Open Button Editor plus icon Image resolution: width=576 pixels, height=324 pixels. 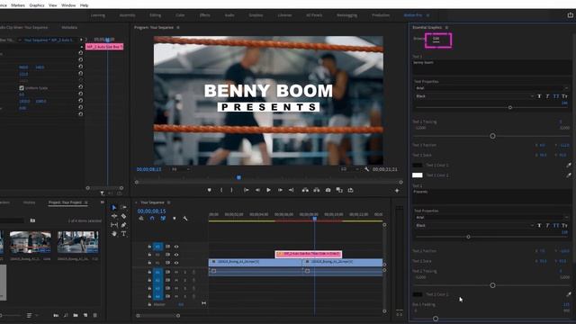click(397, 190)
